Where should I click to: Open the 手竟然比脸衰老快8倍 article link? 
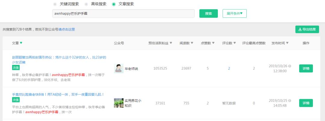(58, 95)
